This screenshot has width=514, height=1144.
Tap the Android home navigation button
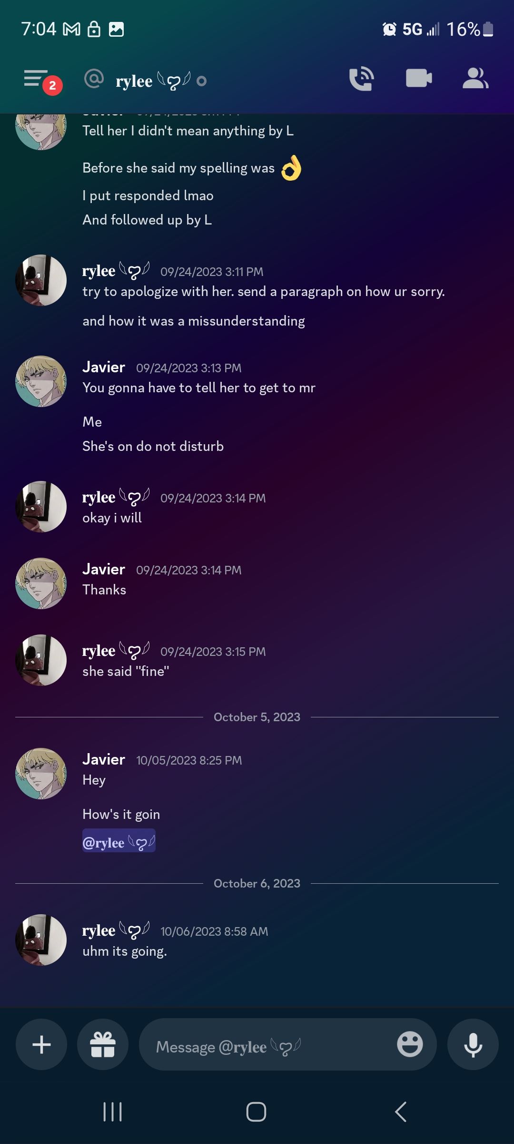(x=256, y=1112)
